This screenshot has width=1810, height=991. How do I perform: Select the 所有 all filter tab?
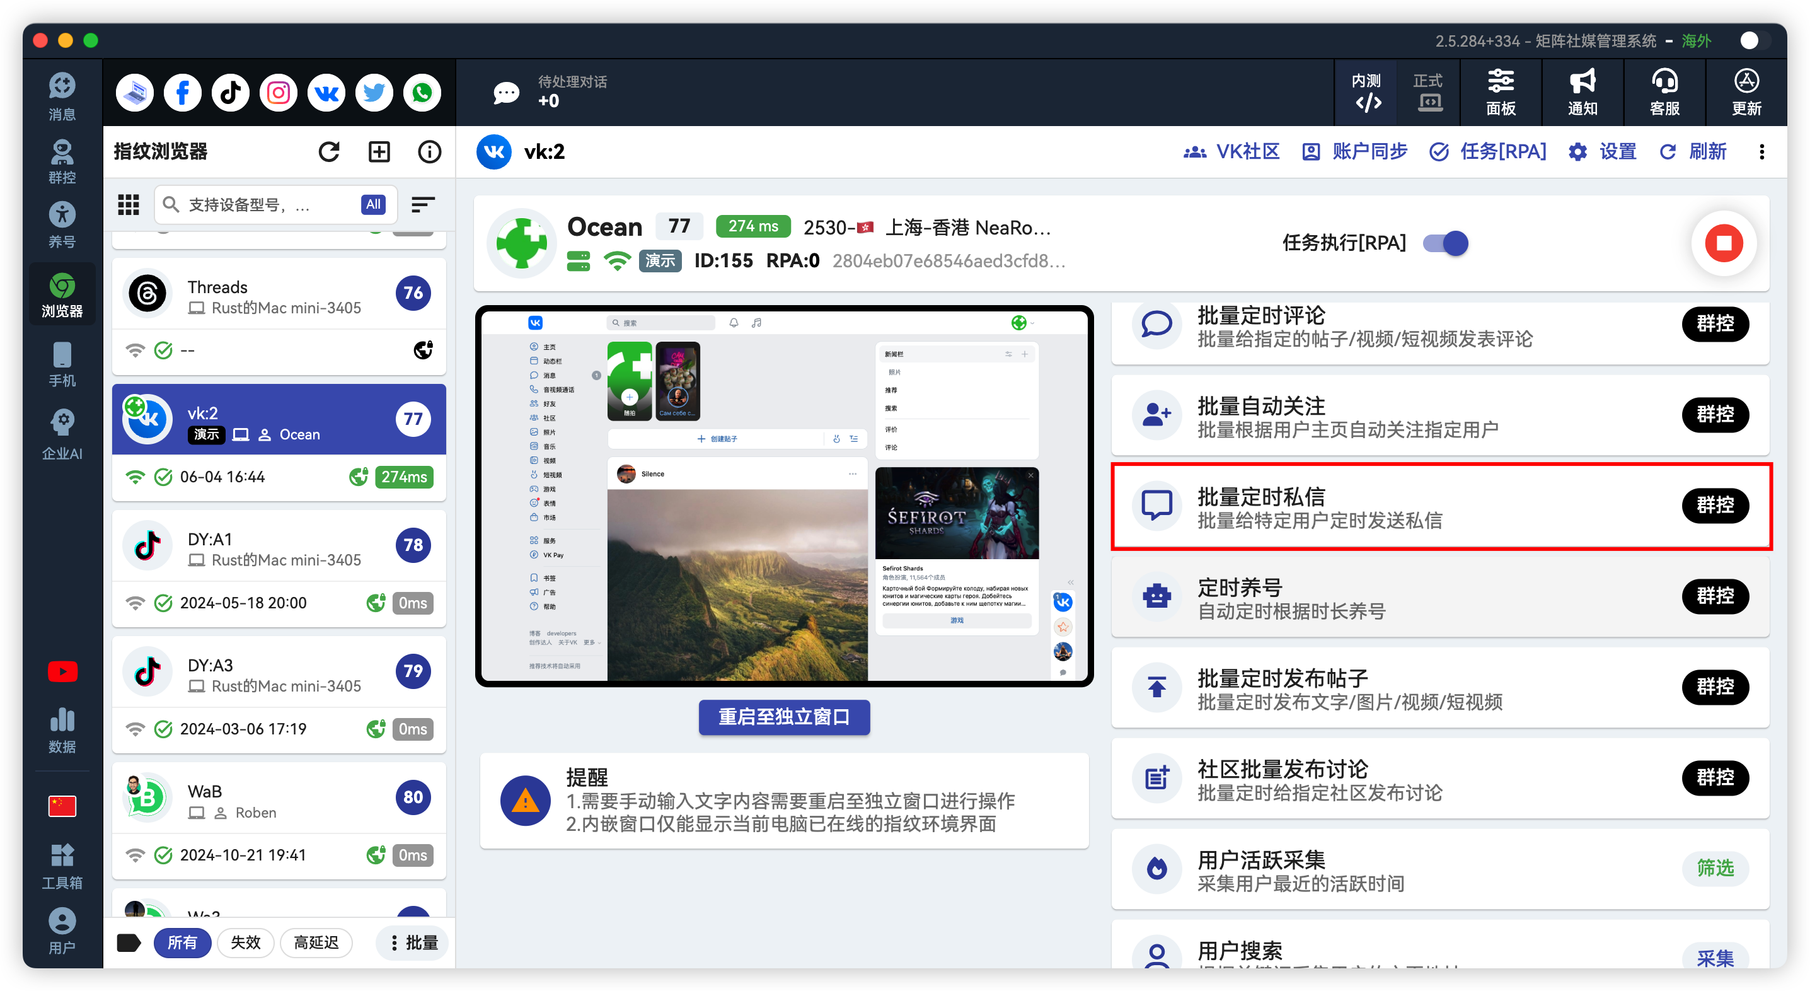coord(182,942)
